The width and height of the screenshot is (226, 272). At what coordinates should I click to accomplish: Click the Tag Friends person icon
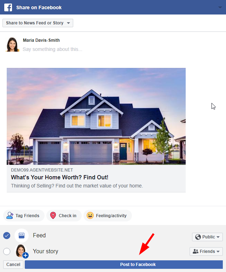10,215
